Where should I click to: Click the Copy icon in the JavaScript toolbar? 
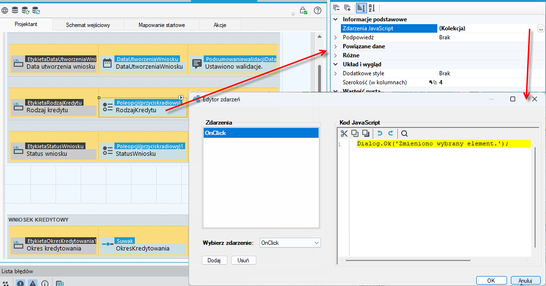point(355,133)
